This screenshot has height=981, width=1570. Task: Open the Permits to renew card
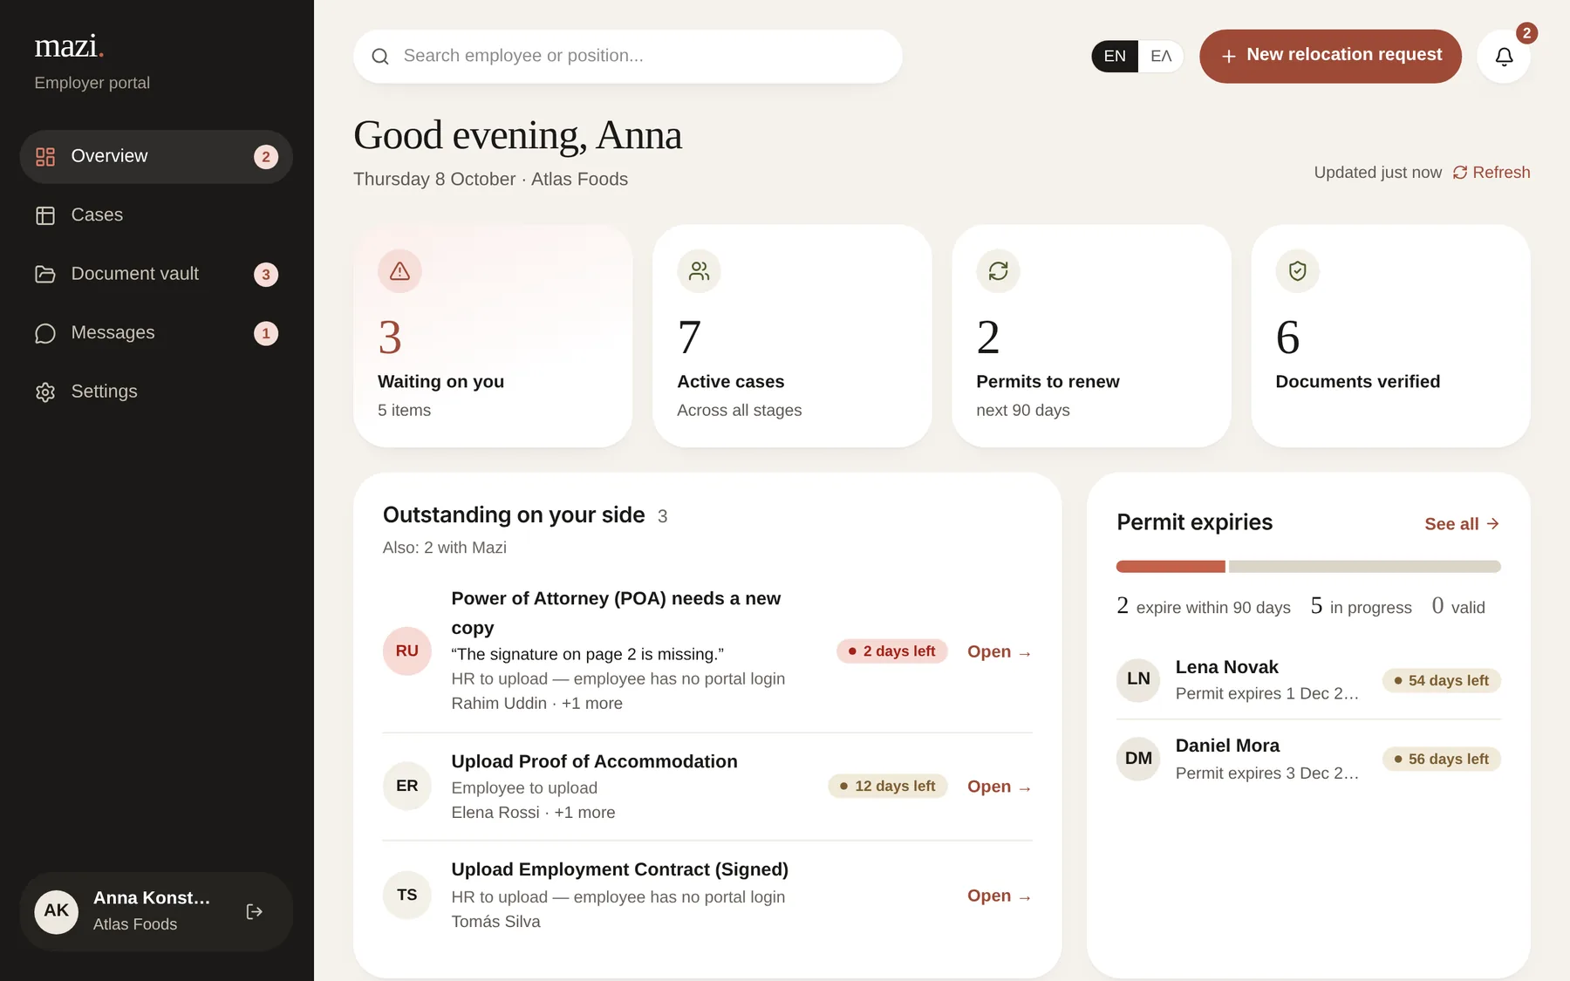click(1091, 337)
